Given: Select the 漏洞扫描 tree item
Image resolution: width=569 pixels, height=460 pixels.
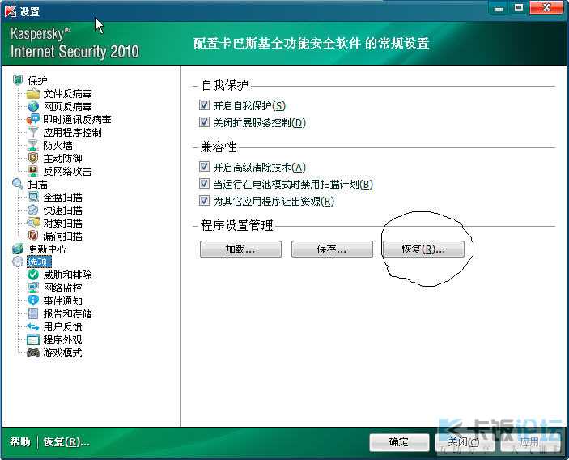Looking at the screenshot, I should point(63,236).
